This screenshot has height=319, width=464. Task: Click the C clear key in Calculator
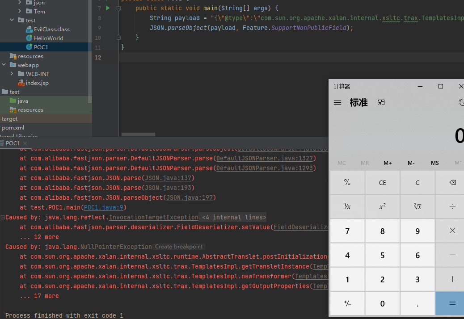coord(417,182)
